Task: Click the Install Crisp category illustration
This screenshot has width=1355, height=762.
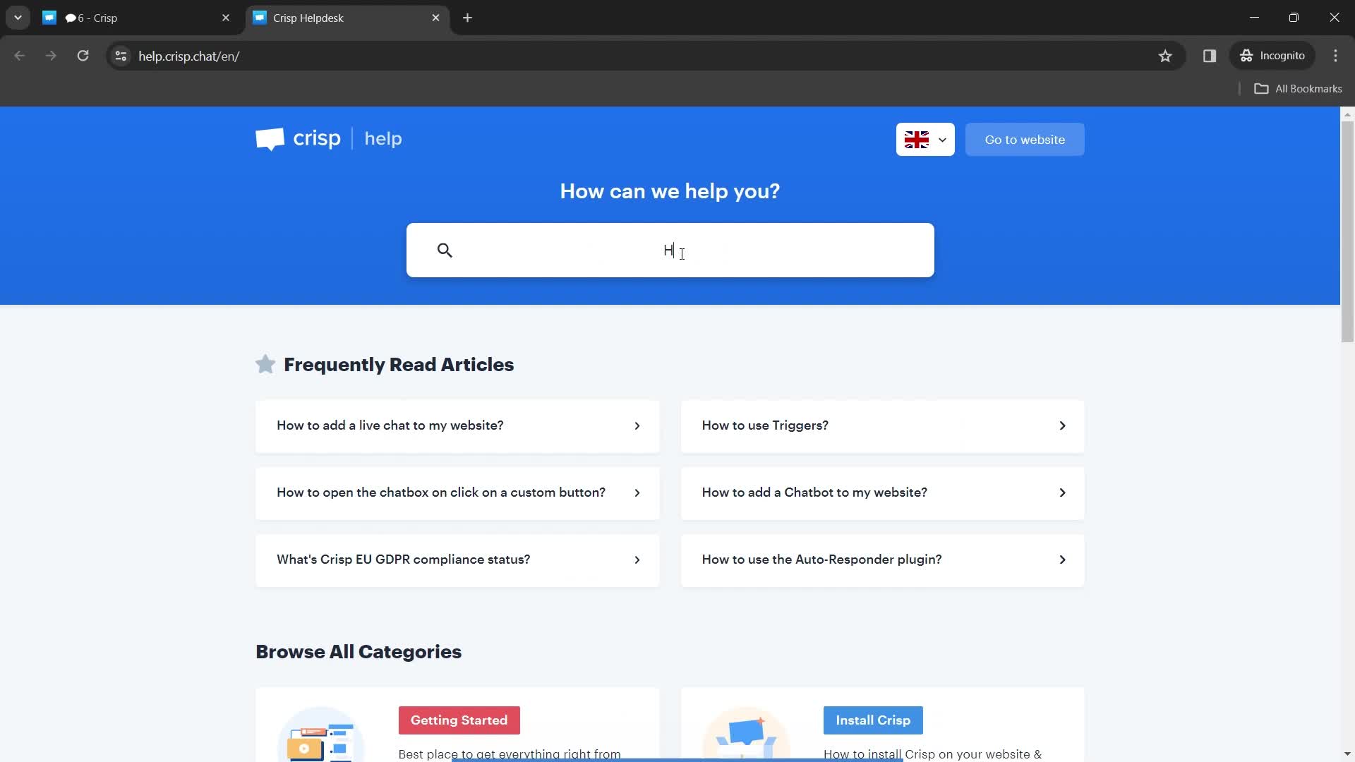Action: tap(746, 734)
